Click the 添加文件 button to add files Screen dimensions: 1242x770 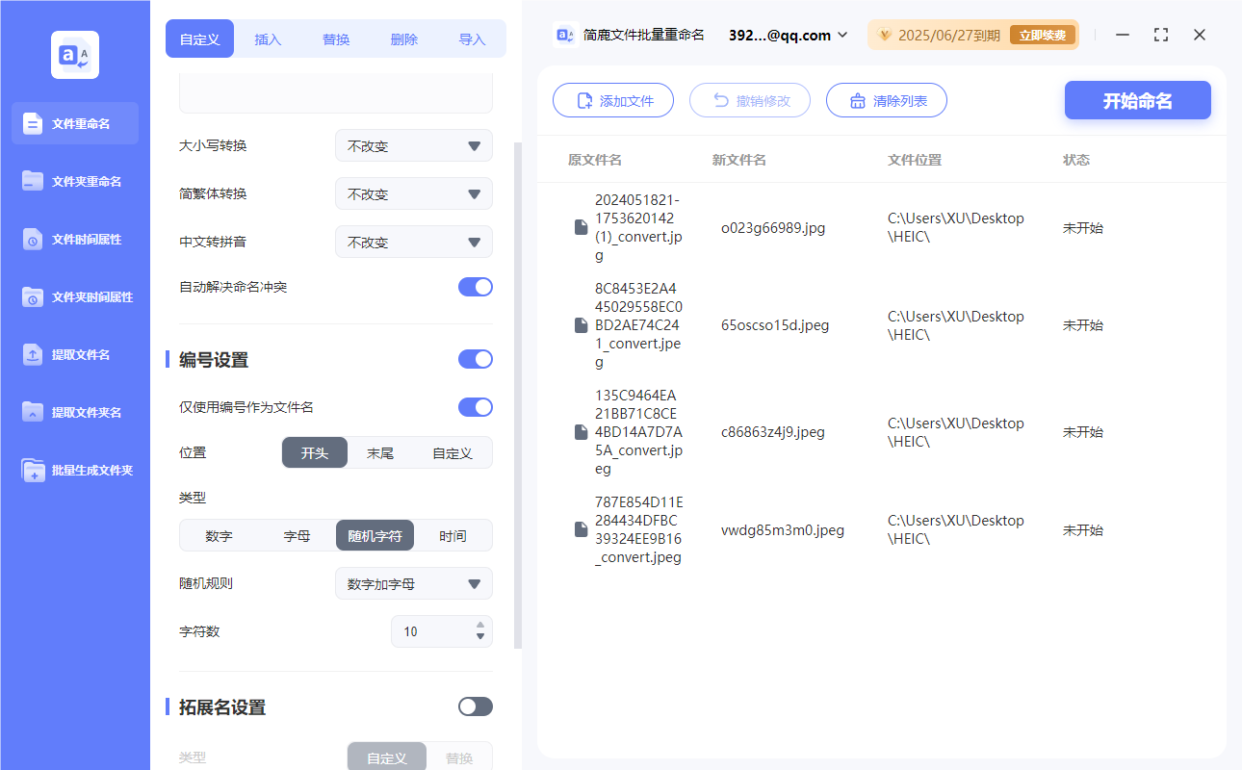click(x=613, y=100)
